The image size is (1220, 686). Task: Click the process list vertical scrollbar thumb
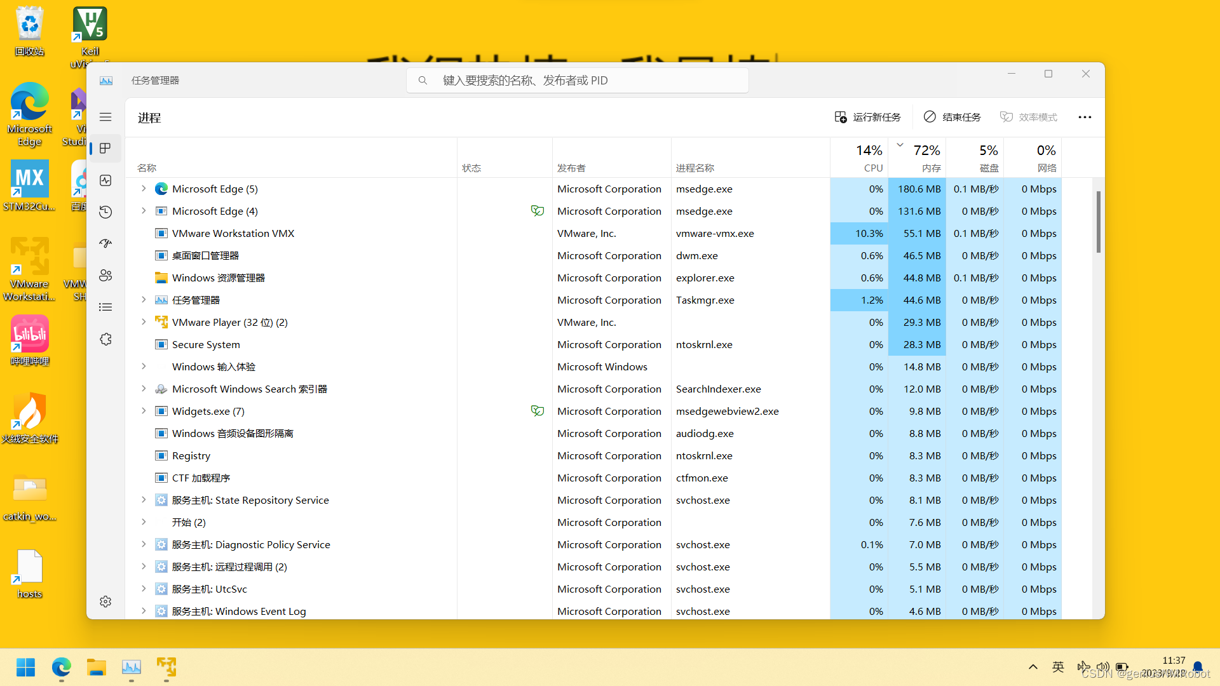[1098, 222]
